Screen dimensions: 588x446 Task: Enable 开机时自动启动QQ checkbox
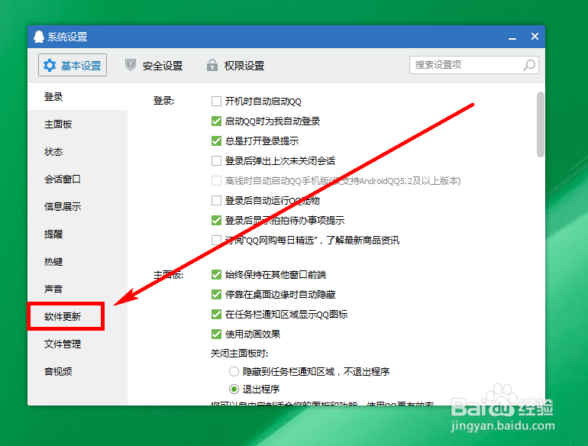click(x=216, y=102)
